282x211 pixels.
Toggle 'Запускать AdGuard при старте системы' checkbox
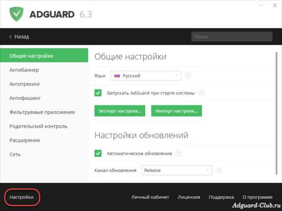point(98,93)
